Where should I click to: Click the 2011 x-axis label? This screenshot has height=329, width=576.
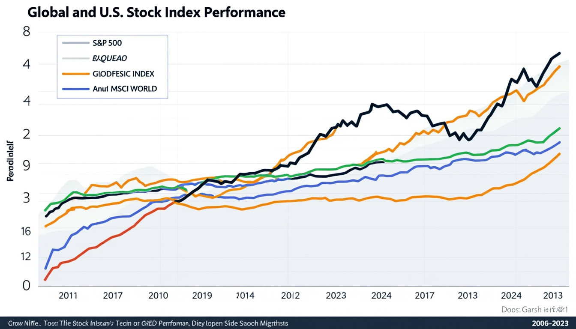68,296
